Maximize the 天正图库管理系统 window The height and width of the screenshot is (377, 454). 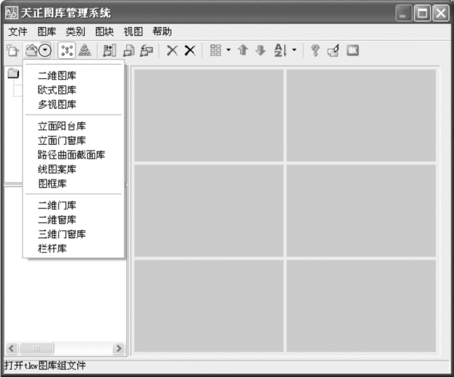(422, 13)
